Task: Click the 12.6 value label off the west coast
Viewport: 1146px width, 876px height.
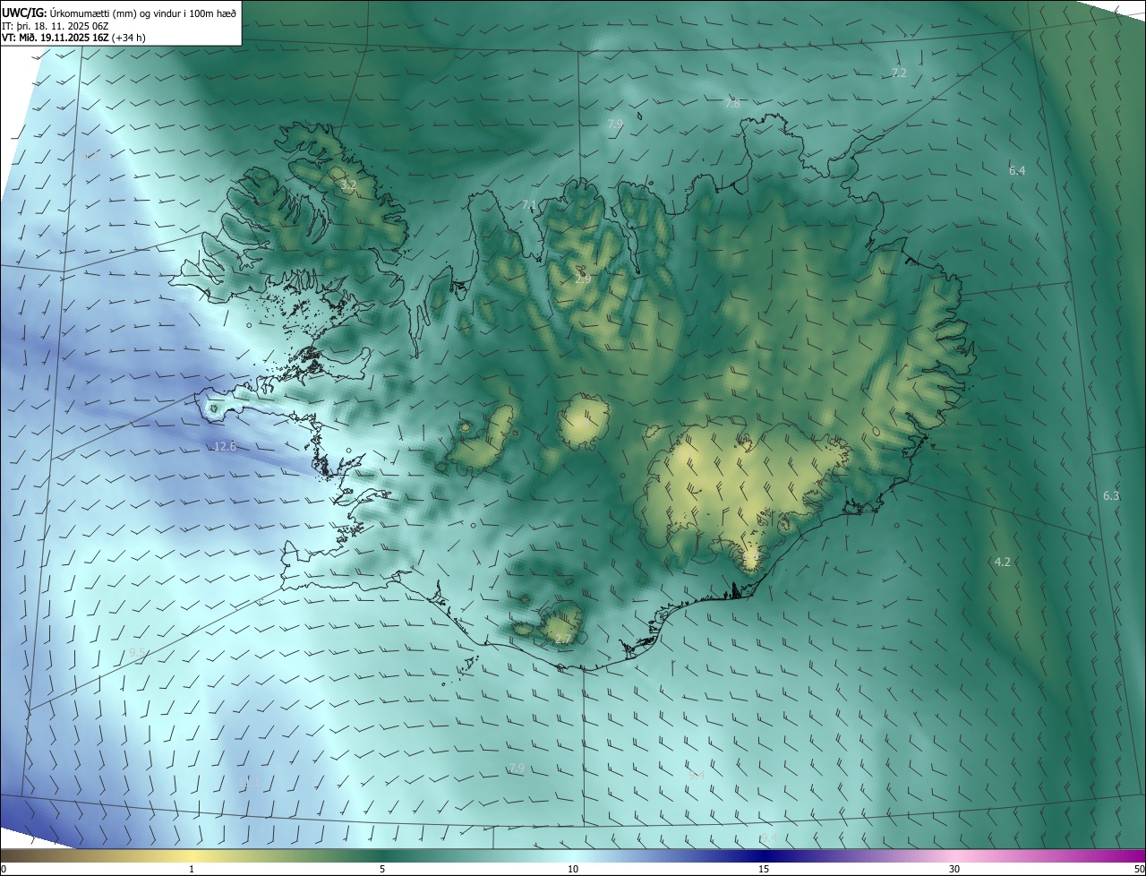Action: pyautogui.click(x=225, y=446)
